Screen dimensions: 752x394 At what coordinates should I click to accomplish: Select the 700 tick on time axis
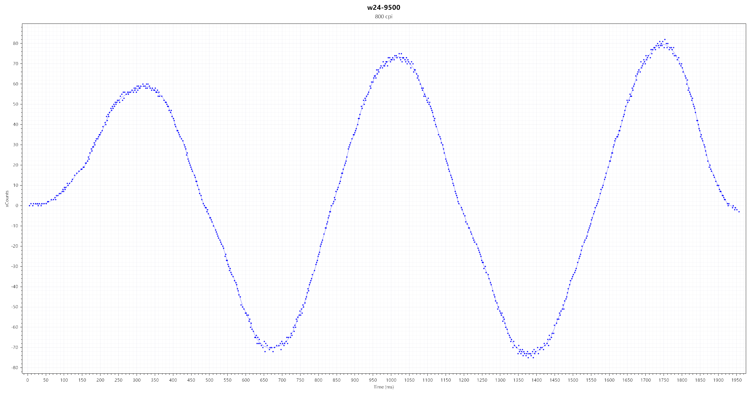tap(282, 380)
